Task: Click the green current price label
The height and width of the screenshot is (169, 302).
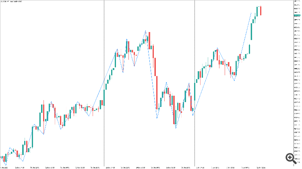Action: 297,15
